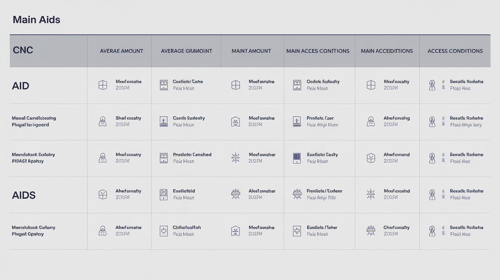
Task: Click the 'Main Aids' page title
Action: click(37, 20)
